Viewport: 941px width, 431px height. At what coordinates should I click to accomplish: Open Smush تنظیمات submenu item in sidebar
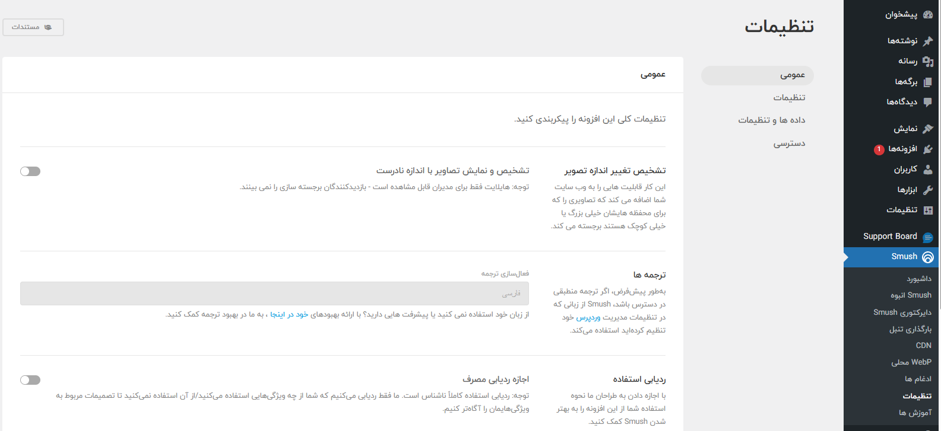(x=917, y=396)
